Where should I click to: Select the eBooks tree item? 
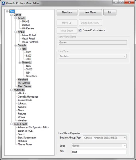(x=22, y=93)
